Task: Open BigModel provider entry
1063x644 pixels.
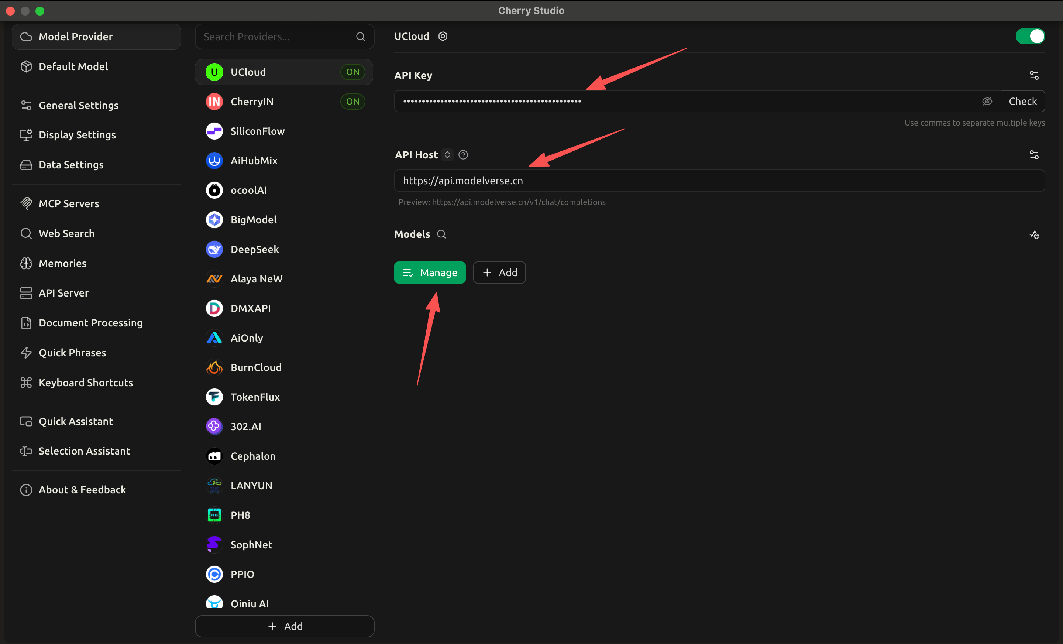Action: click(x=253, y=220)
